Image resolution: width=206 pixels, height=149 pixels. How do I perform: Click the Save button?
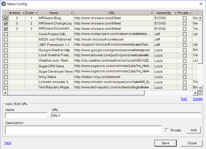(166, 143)
